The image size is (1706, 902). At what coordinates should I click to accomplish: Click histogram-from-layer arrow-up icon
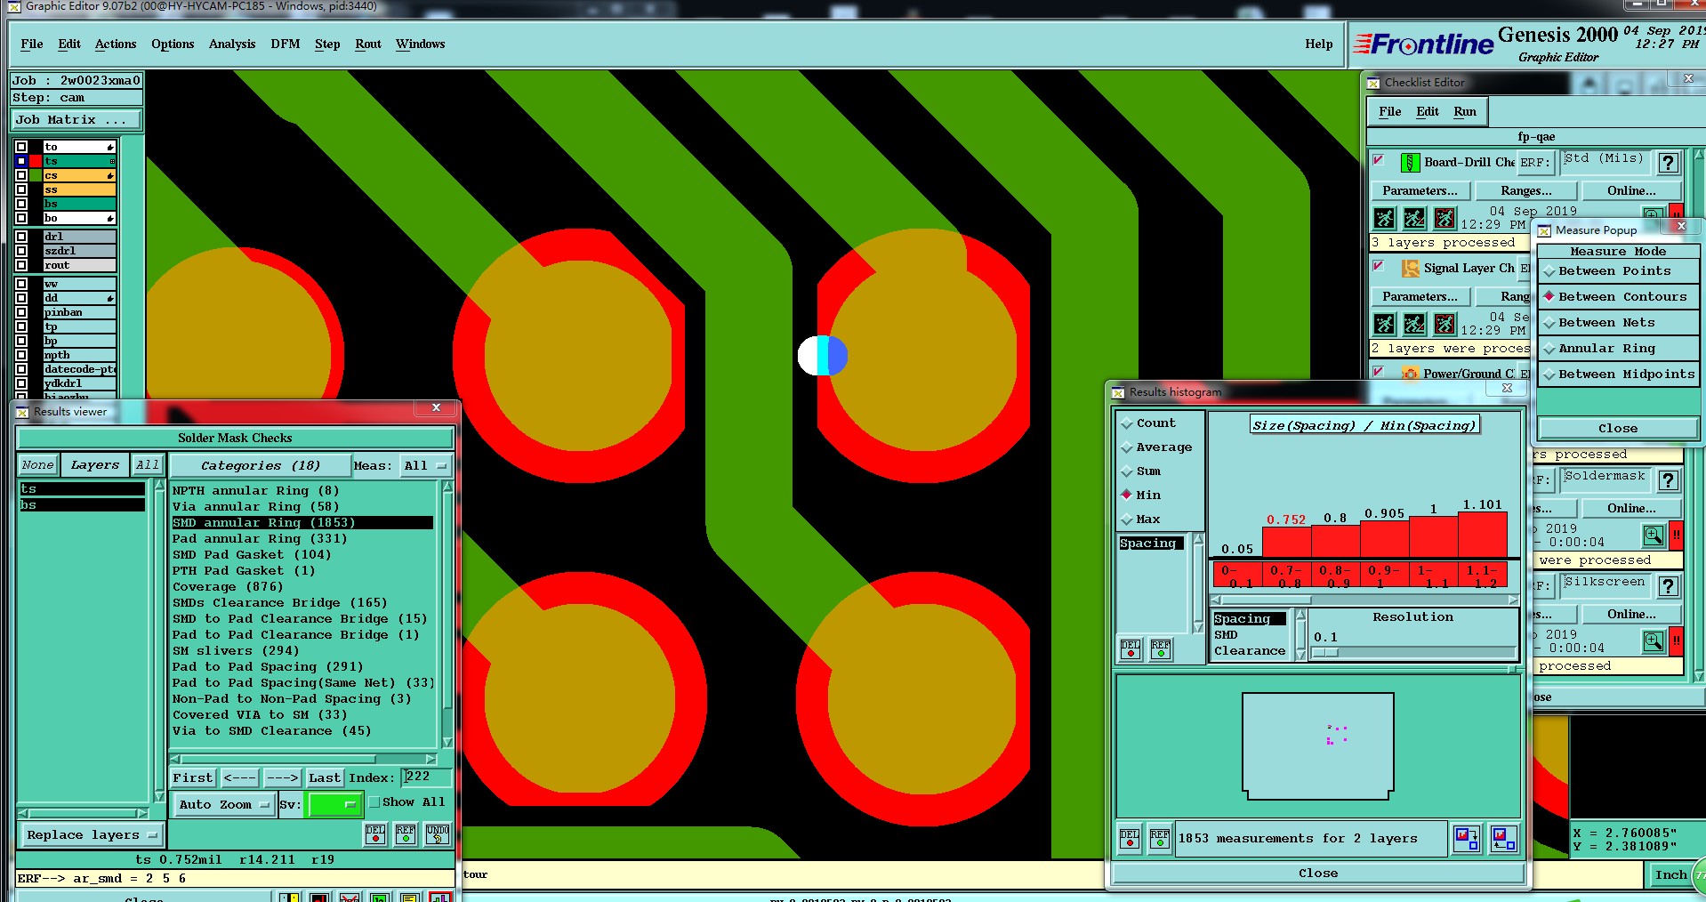(x=1503, y=838)
